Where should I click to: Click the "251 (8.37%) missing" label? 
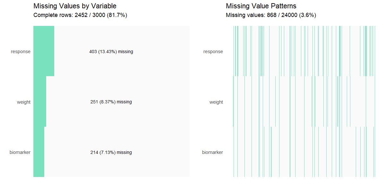pyautogui.click(x=111, y=102)
